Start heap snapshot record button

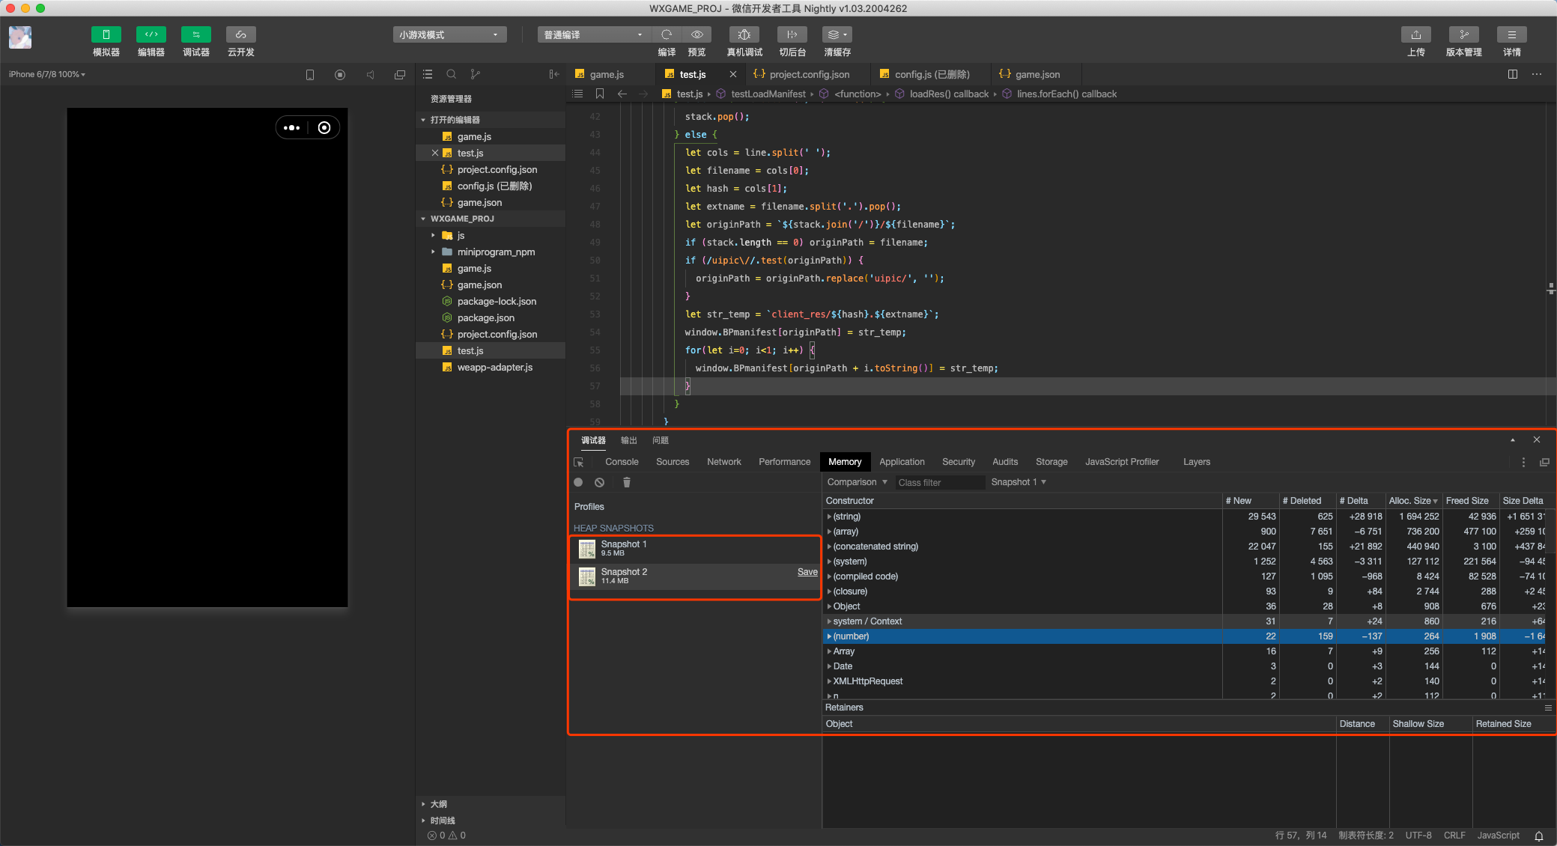point(578,482)
